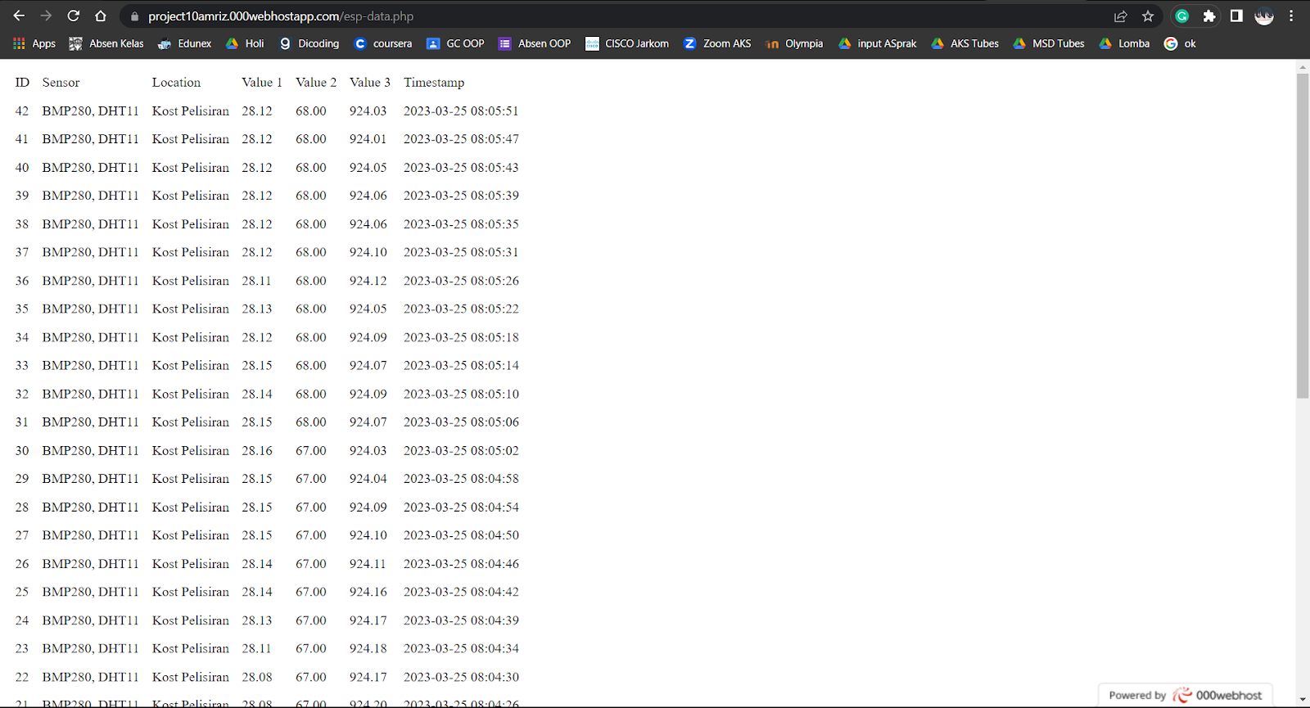Open AKS Tubes bookmark
1310x708 pixels.
[965, 43]
